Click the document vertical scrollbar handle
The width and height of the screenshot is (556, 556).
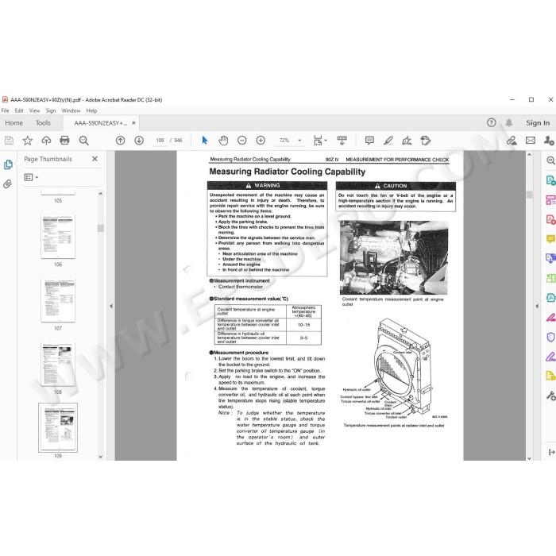click(x=530, y=195)
